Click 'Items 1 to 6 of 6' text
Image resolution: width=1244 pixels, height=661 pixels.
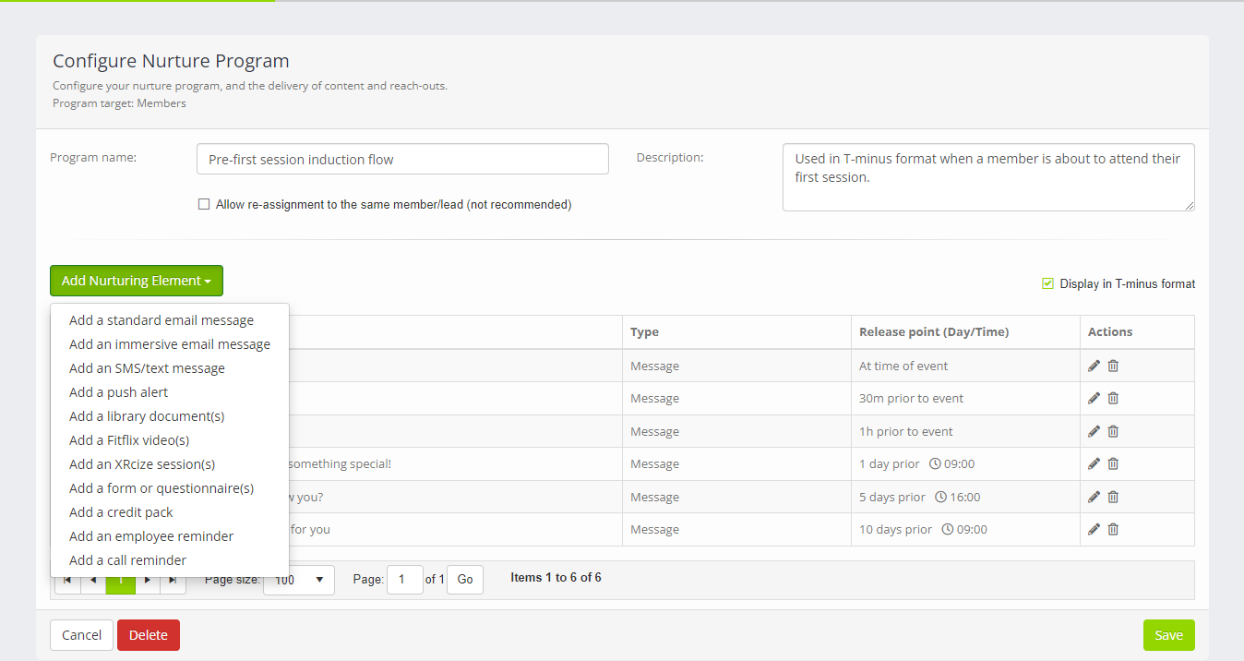556,578
